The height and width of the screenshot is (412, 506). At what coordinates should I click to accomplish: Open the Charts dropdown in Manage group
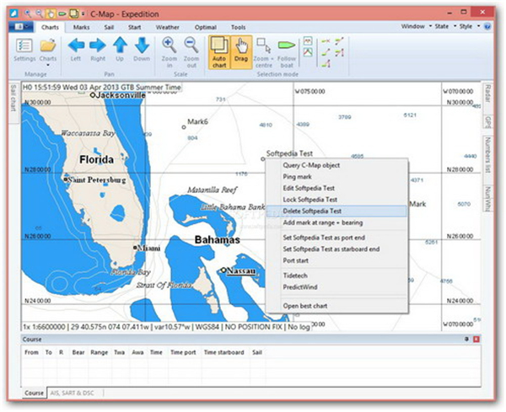(48, 51)
